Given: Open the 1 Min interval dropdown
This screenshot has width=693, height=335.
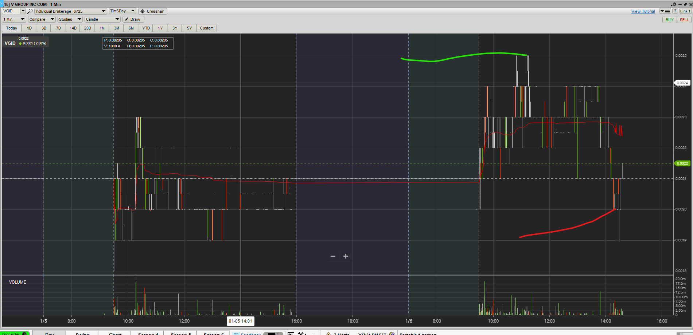Looking at the screenshot, I should pos(14,19).
